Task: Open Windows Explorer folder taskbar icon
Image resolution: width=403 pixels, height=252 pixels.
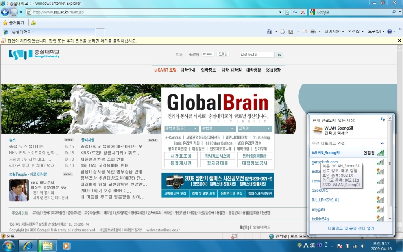Action: tap(47, 246)
